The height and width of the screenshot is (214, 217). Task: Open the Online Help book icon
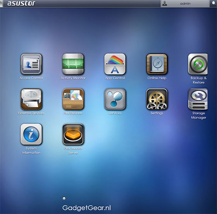tap(157, 64)
